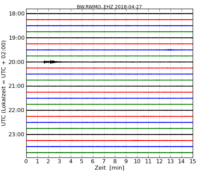Click the Zeit [min] axis label
Viewport: 219px width, 175px height.
pos(109,168)
